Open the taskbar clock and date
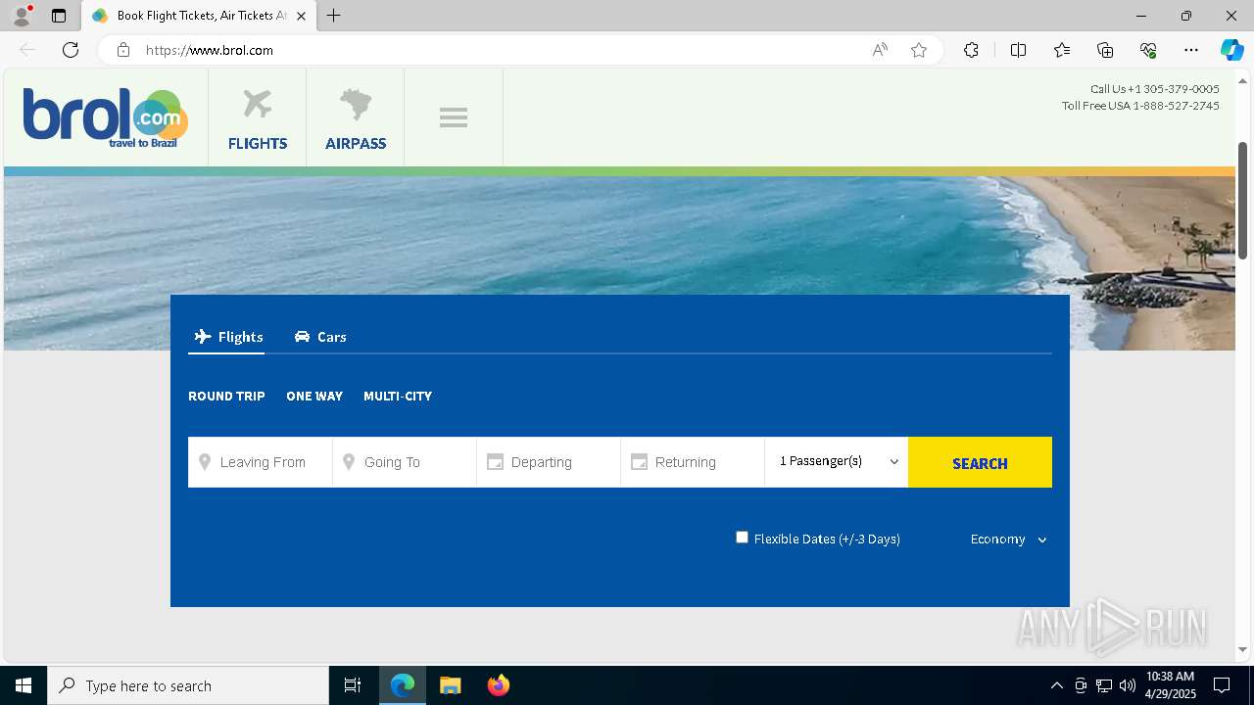Image resolution: width=1254 pixels, height=705 pixels. (x=1170, y=685)
